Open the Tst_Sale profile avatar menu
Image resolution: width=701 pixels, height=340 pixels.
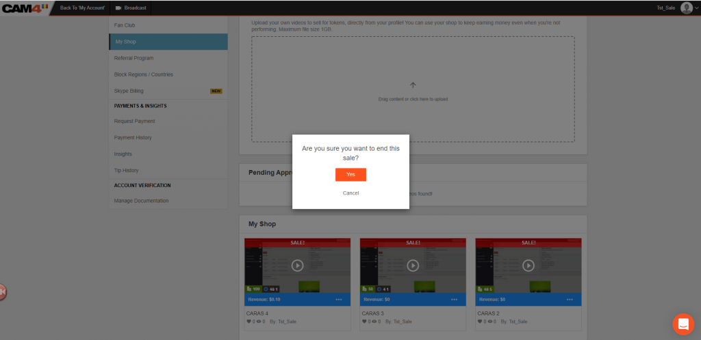[687, 8]
